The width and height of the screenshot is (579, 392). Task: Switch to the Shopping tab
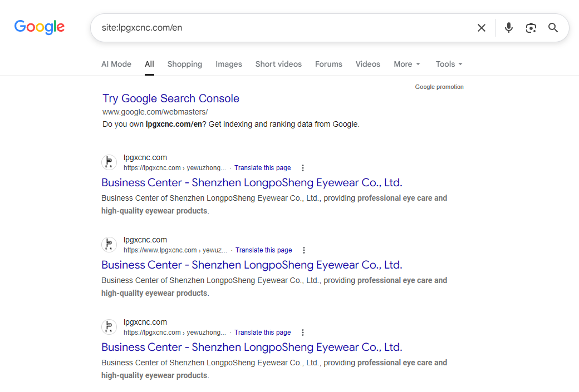click(x=185, y=64)
